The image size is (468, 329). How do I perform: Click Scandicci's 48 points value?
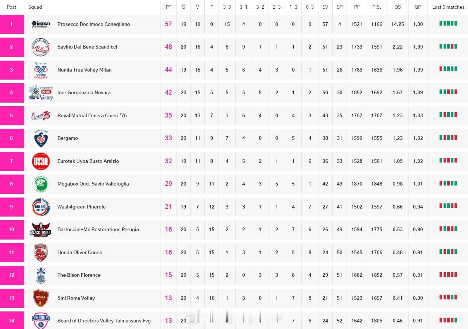(169, 47)
